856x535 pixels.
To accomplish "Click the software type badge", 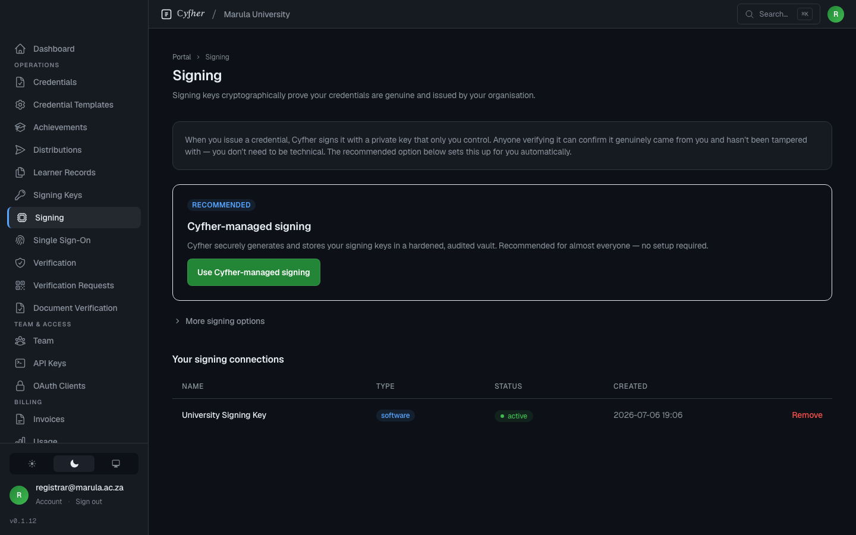I will pos(395,416).
